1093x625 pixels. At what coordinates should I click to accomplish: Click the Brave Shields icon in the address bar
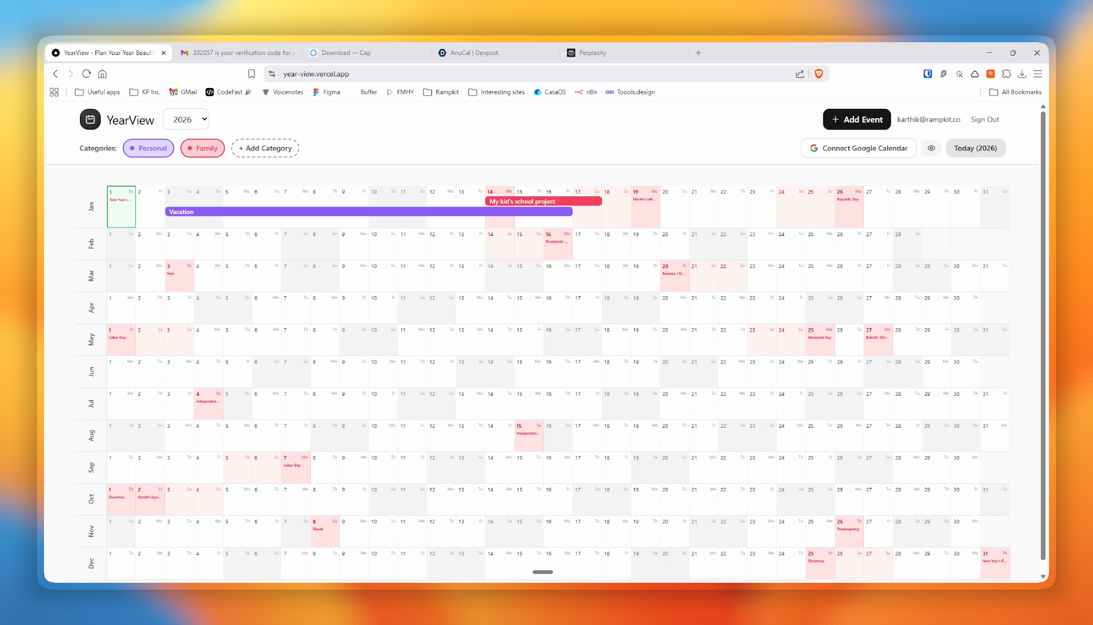tap(819, 74)
